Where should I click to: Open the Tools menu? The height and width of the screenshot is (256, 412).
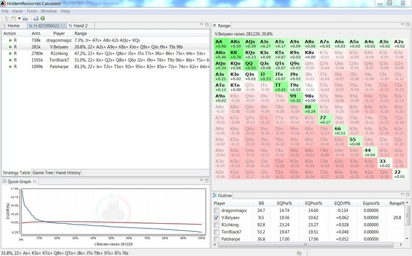[x=32, y=11]
